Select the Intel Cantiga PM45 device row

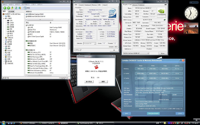pos(34,14)
